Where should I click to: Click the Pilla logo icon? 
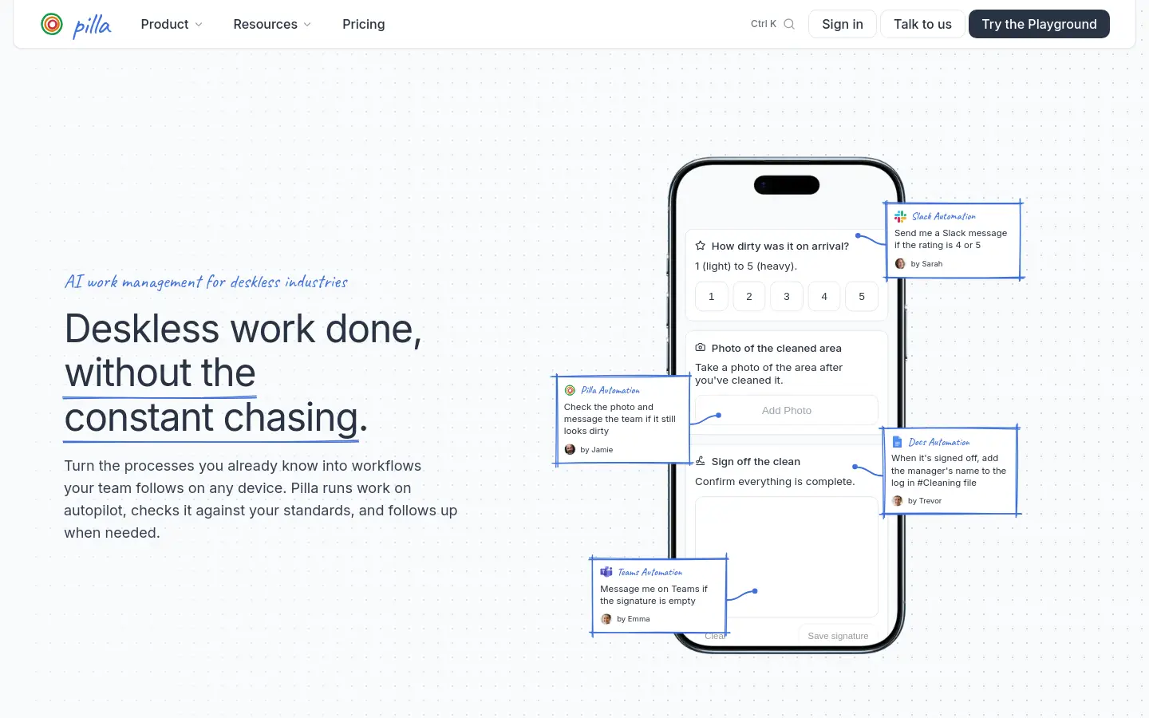pos(52,24)
